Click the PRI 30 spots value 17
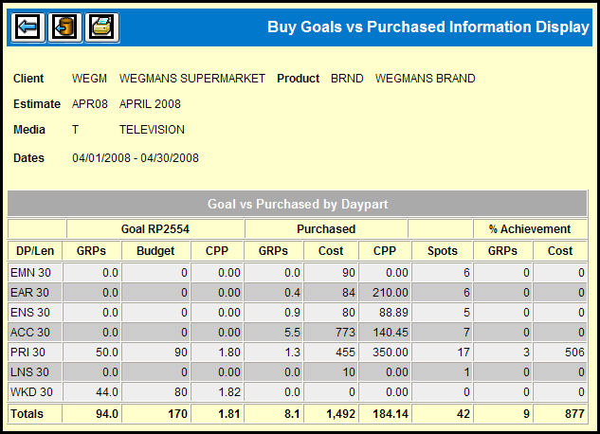This screenshot has width=600, height=434. [x=440, y=353]
